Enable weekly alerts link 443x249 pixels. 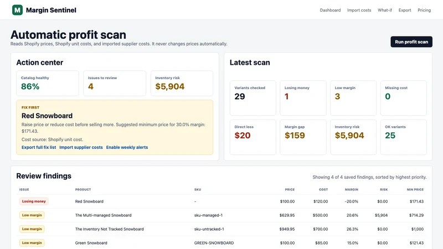pyautogui.click(x=127, y=147)
